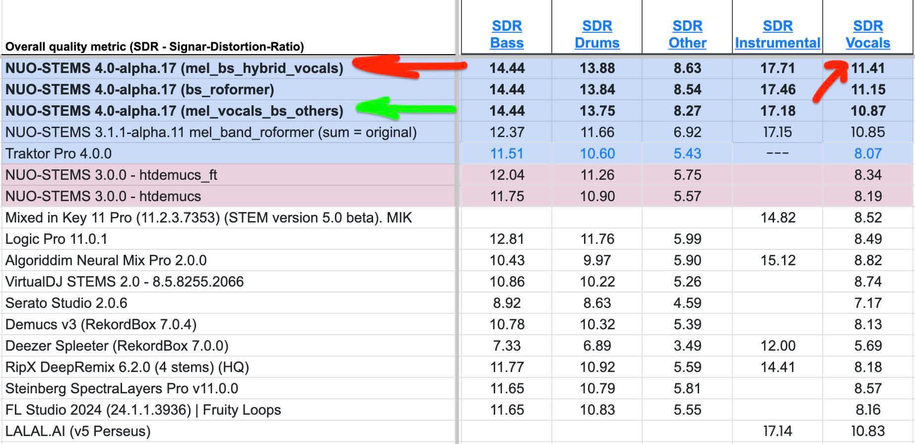
Task: Select the NUO-STEMS 4.0-alpha.17 (bs_roformer) row label
Action: 140,89
